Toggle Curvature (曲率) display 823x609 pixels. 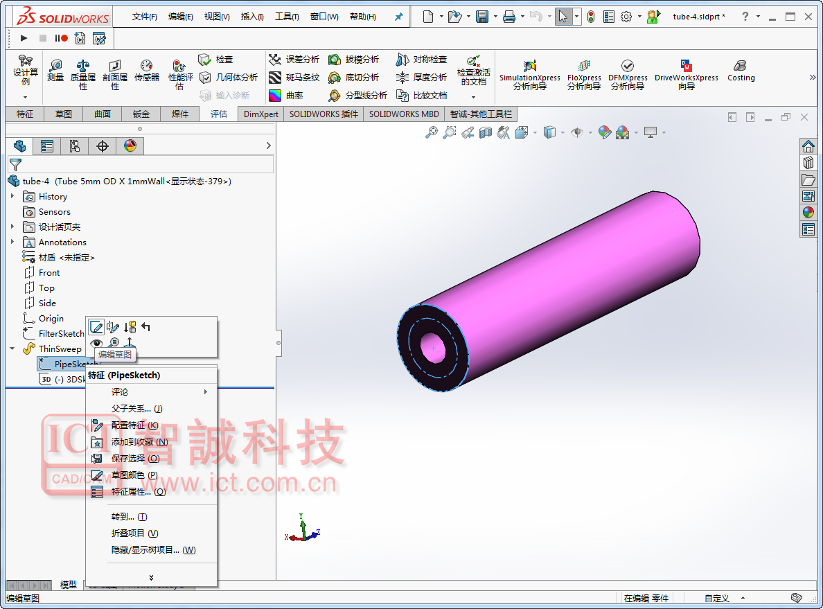pos(286,95)
